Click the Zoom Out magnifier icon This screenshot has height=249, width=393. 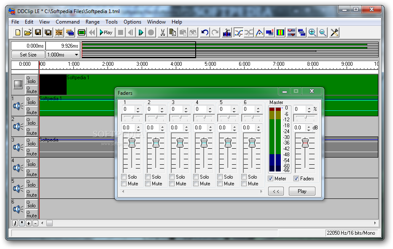click(x=323, y=32)
